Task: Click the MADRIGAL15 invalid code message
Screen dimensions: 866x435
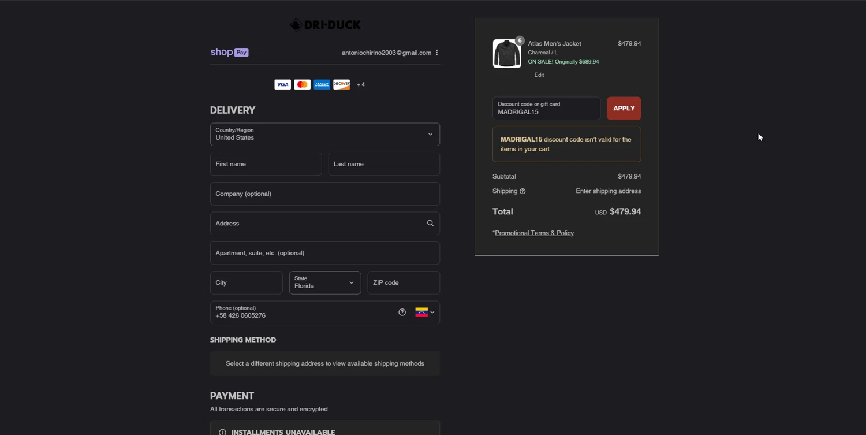Action: coord(566,144)
